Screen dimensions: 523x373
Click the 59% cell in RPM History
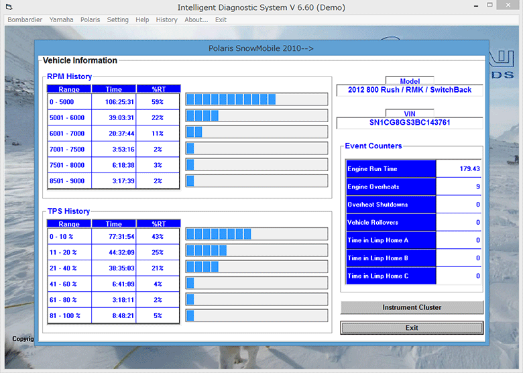point(158,102)
